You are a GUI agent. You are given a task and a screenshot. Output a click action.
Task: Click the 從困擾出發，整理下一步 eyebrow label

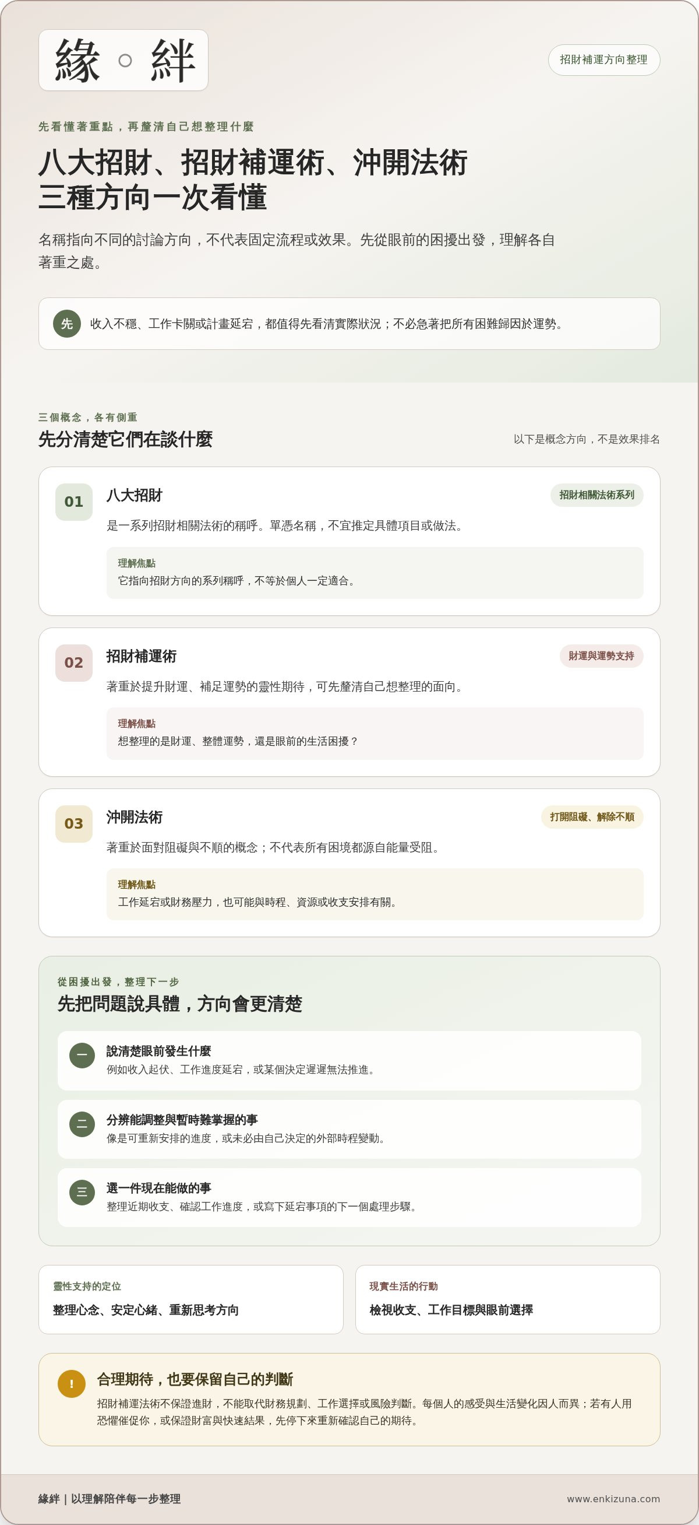pos(118,982)
